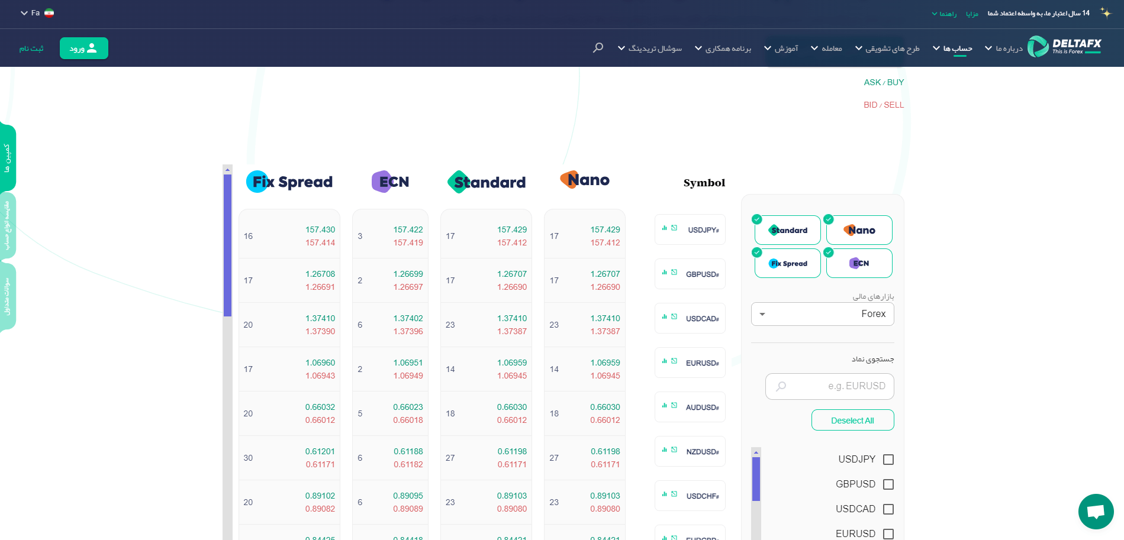Image resolution: width=1124 pixels, height=540 pixels.
Task: Open the chart icon for USDCAD
Action: [665, 316]
